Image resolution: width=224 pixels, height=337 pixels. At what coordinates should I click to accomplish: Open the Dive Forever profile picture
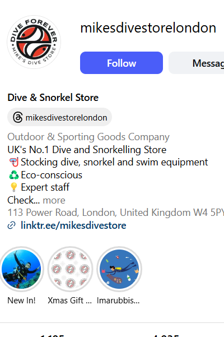click(34, 42)
